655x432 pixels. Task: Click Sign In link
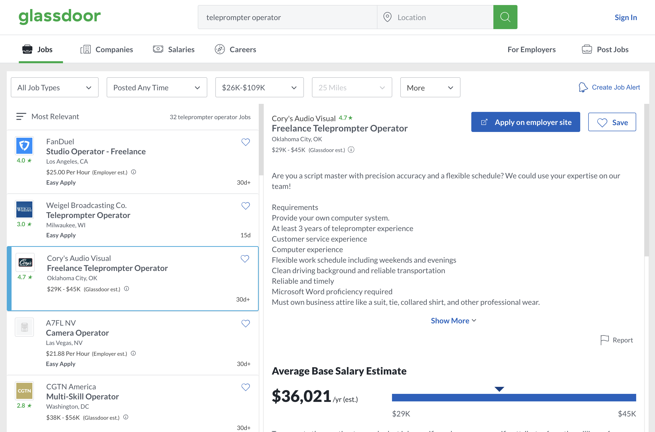coord(626,17)
